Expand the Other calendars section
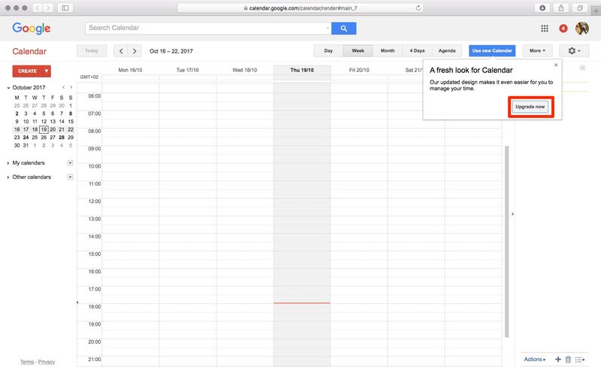The height and width of the screenshot is (367, 601). coord(8,177)
